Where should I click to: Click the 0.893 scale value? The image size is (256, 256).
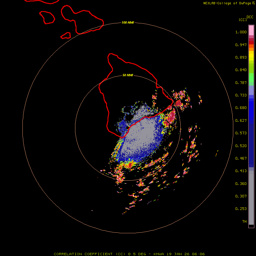click(241, 57)
